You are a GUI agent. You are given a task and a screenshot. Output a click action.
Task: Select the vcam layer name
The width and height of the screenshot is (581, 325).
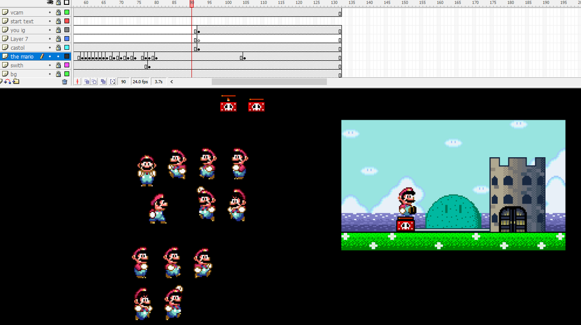point(16,13)
